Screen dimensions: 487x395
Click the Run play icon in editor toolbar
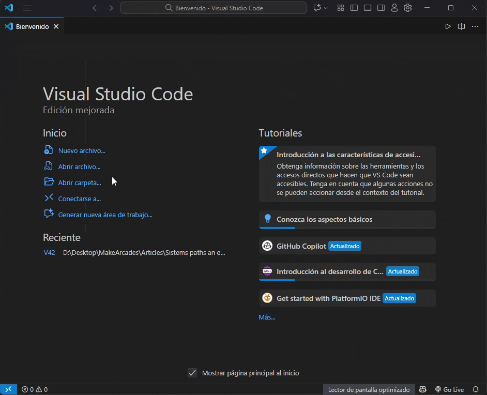point(448,26)
